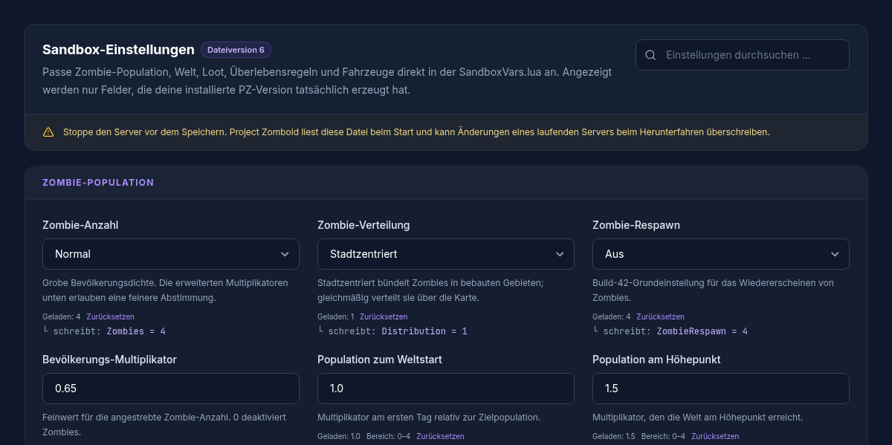Click the Zombie-Respawn label

coord(636,225)
